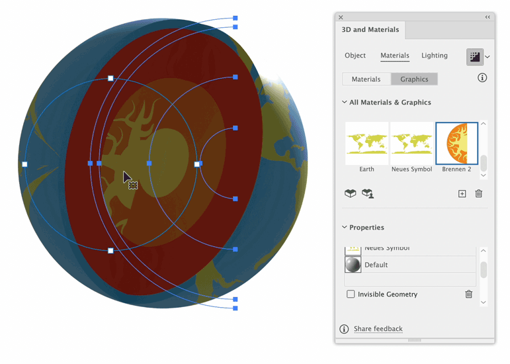Click the panel bottom resize grip
The width and height of the screenshot is (510, 364).
[414, 340]
